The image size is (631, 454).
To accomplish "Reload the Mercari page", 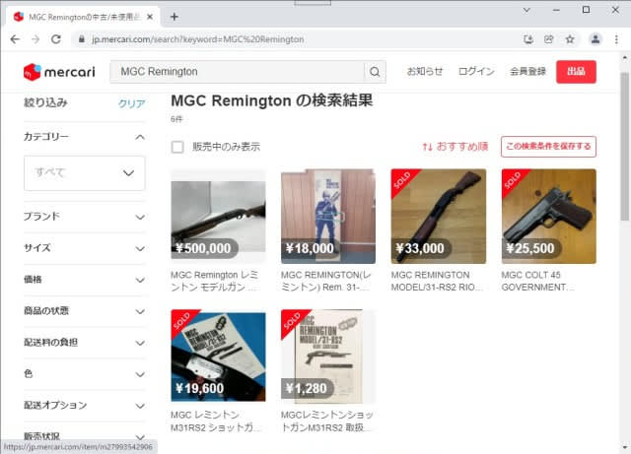I will 56,39.
